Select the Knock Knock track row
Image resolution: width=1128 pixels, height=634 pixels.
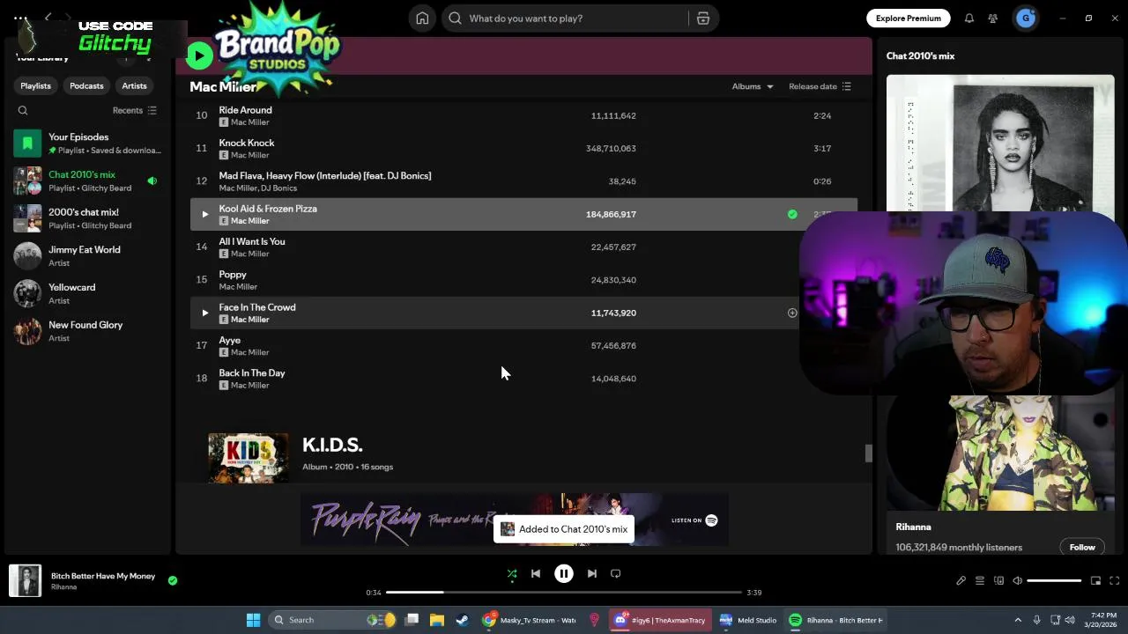tap(523, 148)
